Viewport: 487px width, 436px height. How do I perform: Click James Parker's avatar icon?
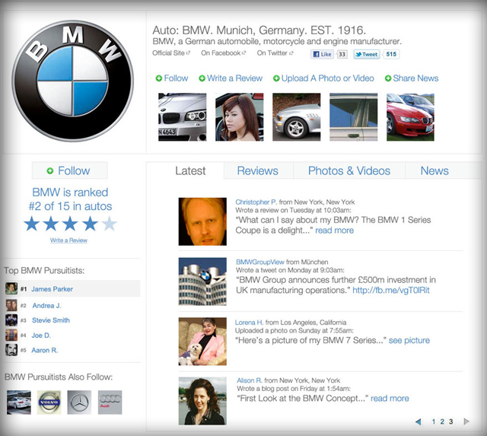(11, 288)
